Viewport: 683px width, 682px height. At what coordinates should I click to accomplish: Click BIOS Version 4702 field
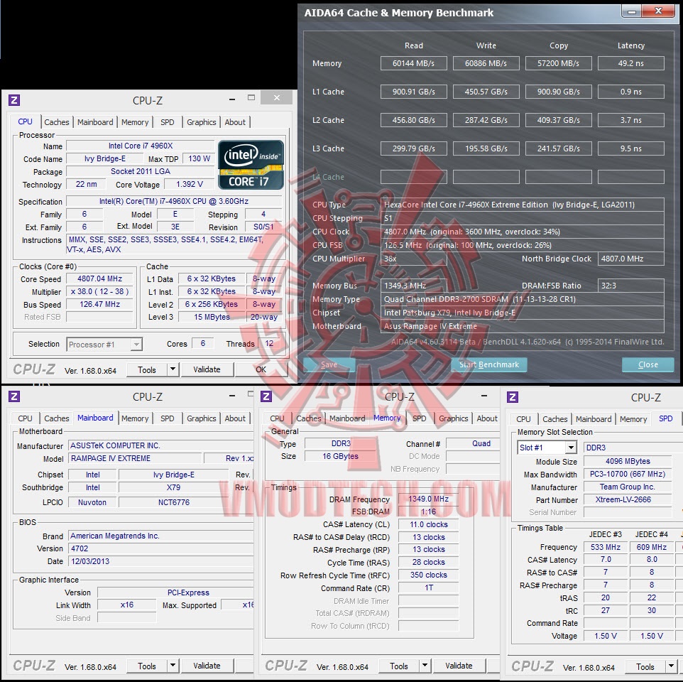coord(162,548)
